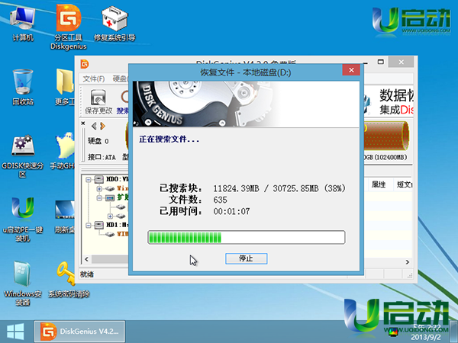458x343 pixels.
Task: Open the 计算机 desktop icon
Action: coord(23,25)
